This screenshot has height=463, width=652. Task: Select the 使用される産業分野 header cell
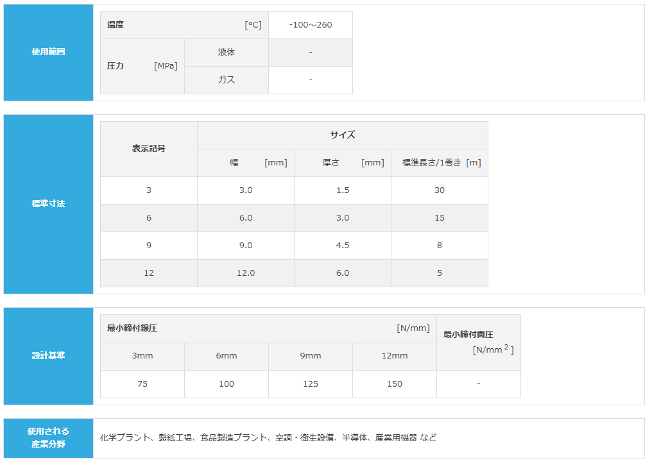(x=49, y=437)
